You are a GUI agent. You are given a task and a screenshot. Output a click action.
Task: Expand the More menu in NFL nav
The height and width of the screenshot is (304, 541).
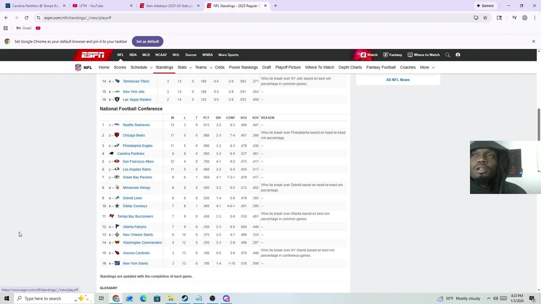coord(427,68)
